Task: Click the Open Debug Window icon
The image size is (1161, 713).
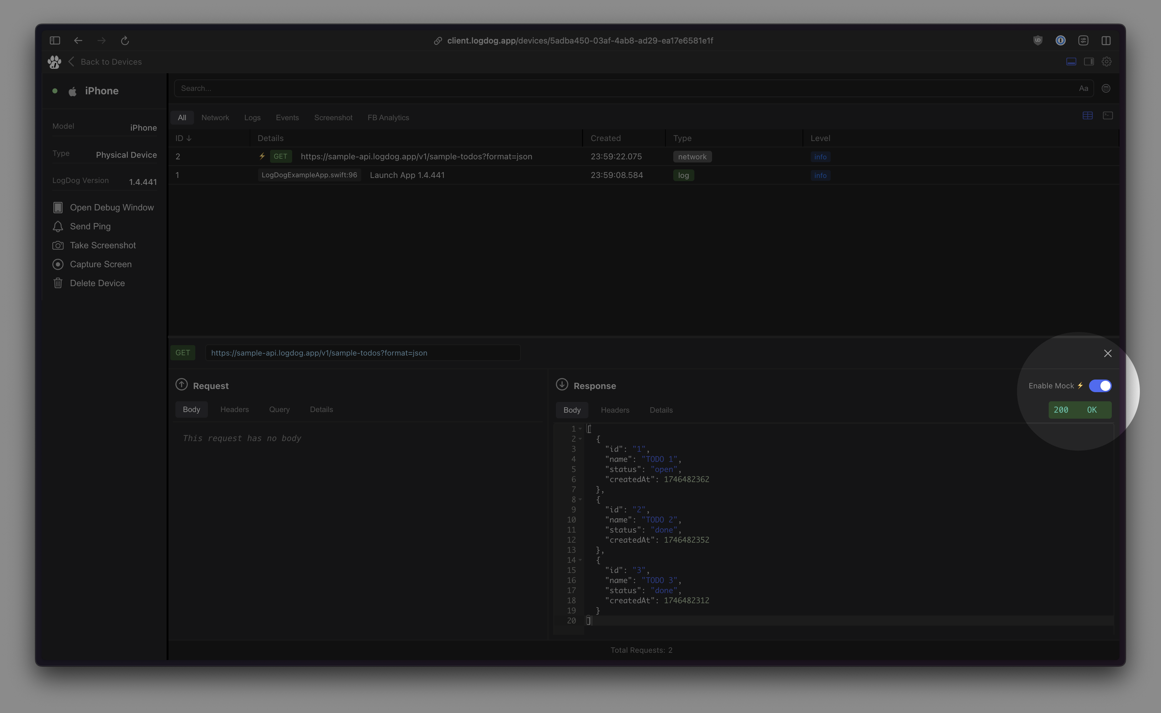Action: pos(58,208)
